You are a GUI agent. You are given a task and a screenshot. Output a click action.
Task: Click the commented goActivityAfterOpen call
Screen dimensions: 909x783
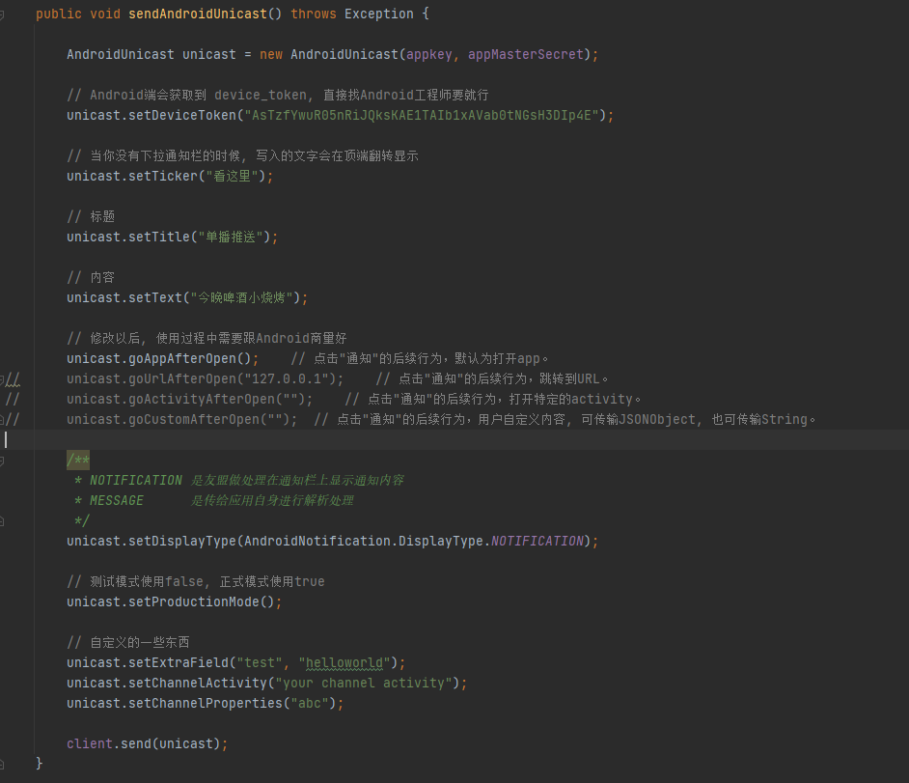189,400
